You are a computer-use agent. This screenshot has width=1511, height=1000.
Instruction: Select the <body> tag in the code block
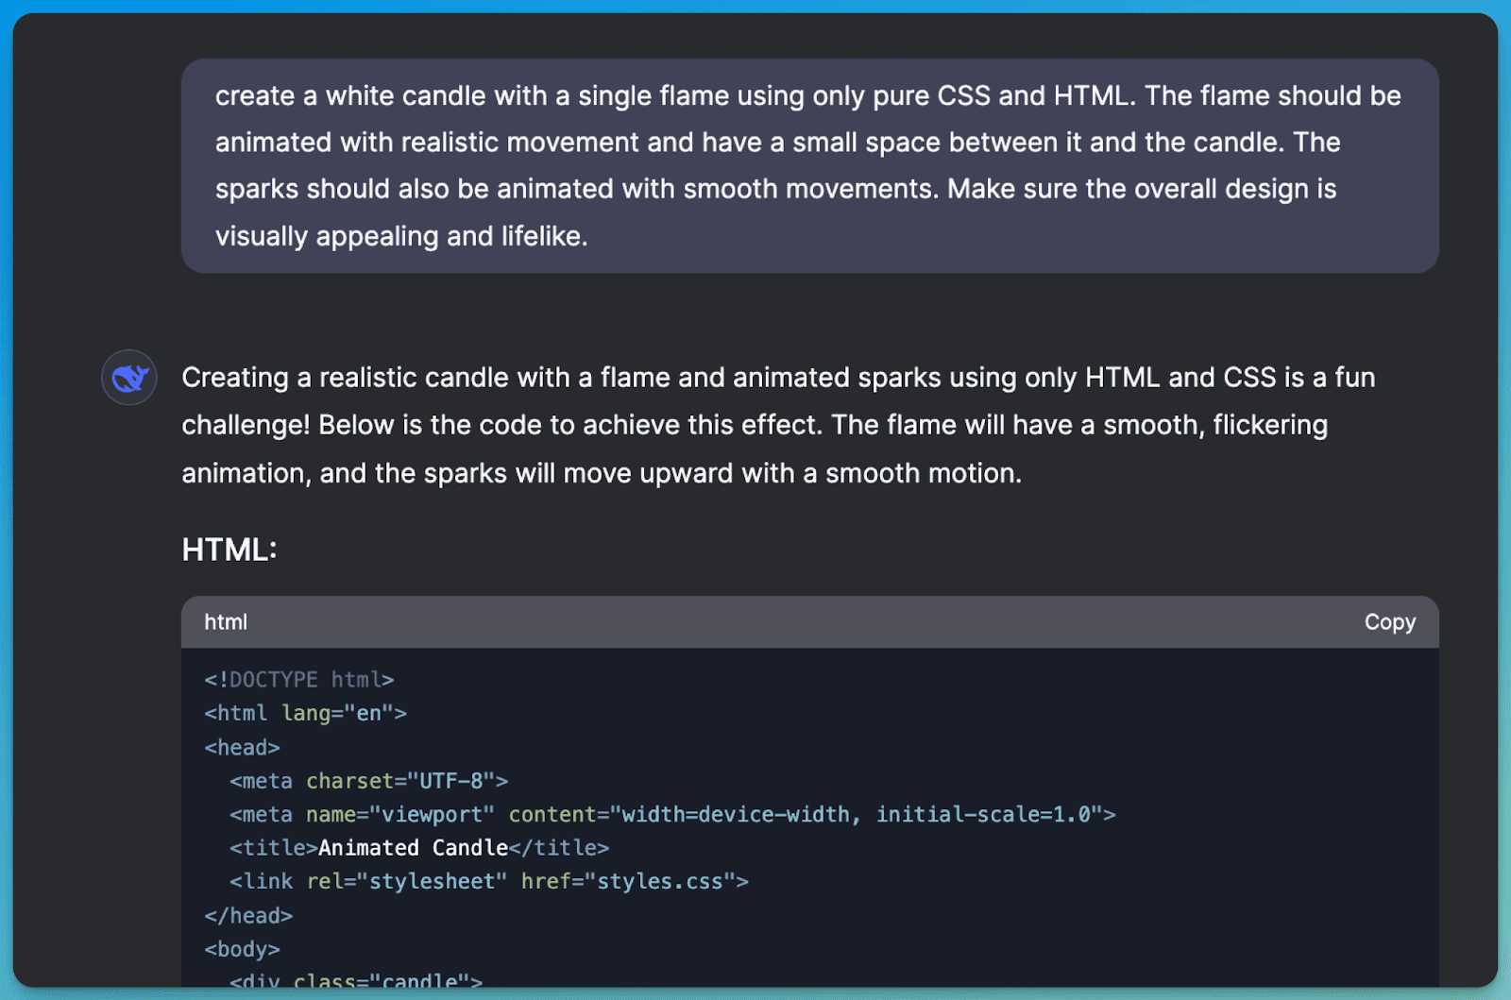(242, 948)
